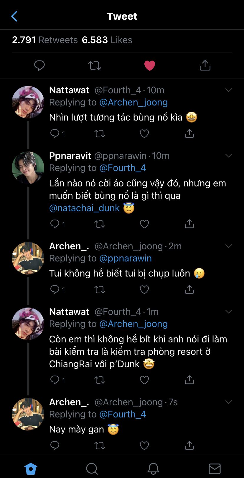This screenshot has height=478, width=244.
Task: Open Ppnaravit's profile picture
Action: pyautogui.click(x=28, y=168)
